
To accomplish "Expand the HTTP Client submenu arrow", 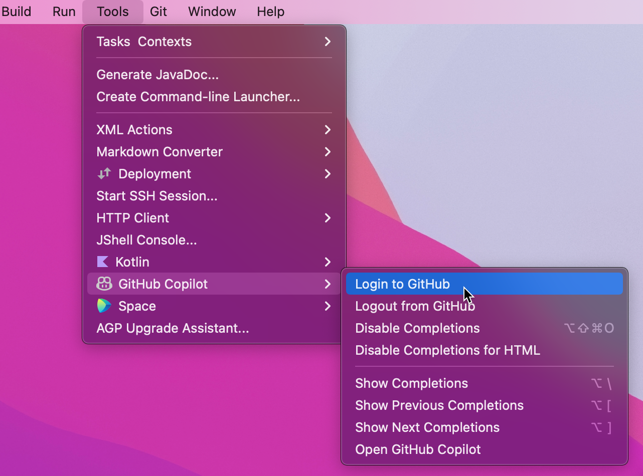I will tap(328, 218).
